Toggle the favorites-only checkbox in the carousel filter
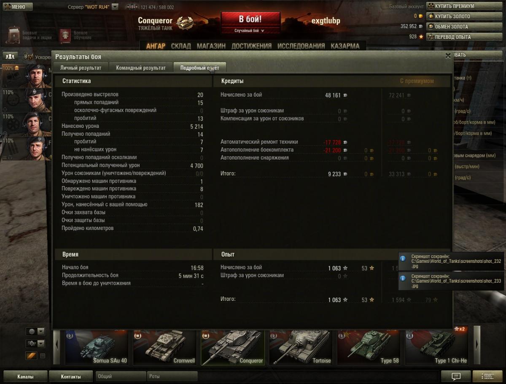The width and height of the screenshot is (506, 384). coord(42,356)
